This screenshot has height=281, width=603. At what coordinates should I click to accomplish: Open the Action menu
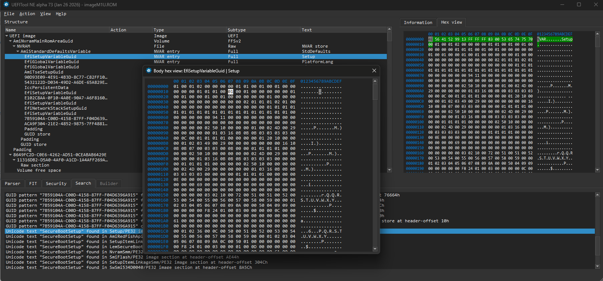[27, 14]
